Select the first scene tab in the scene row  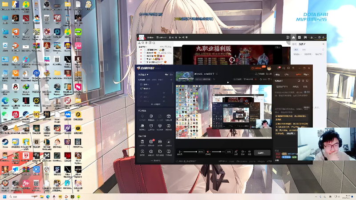point(142,80)
